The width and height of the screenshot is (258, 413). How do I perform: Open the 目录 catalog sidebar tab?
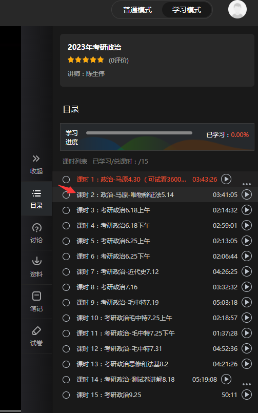click(x=36, y=199)
